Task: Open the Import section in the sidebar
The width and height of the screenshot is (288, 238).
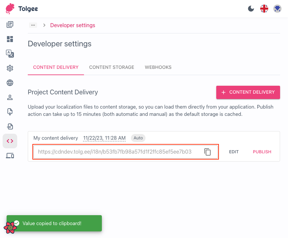Action: point(10,112)
